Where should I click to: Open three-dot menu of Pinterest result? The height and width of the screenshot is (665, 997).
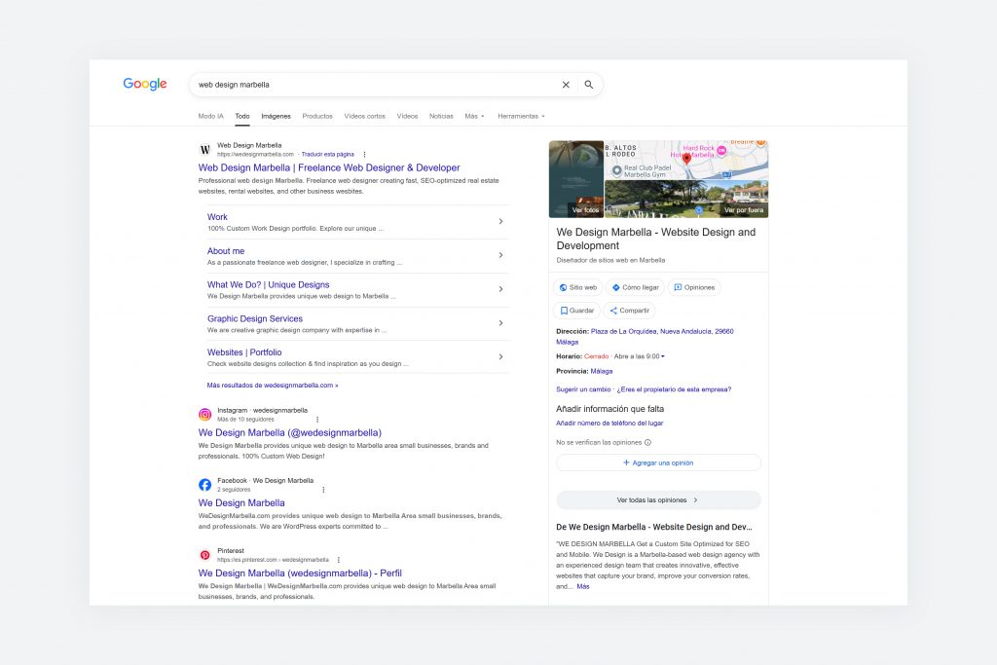(338, 560)
